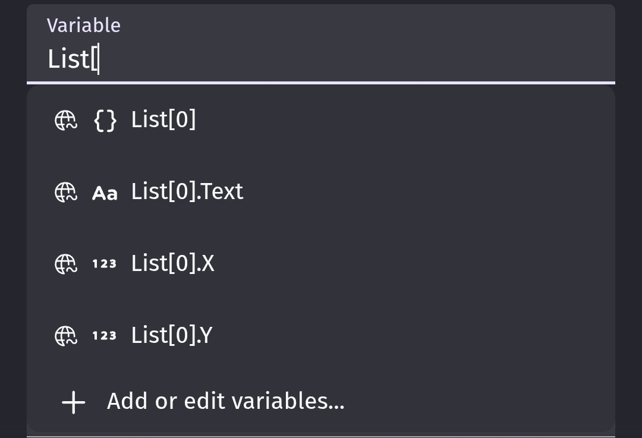This screenshot has width=642, height=438.
Task: Click the 123 number icon for List[0].Y
Action: (105, 336)
